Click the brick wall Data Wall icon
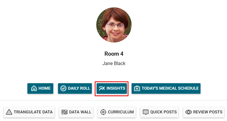 pos(64,112)
